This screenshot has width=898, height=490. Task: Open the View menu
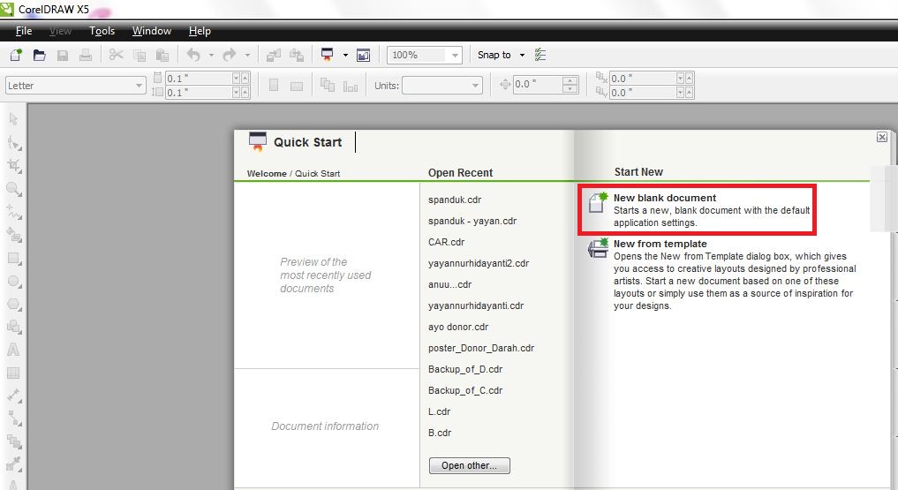click(x=60, y=31)
